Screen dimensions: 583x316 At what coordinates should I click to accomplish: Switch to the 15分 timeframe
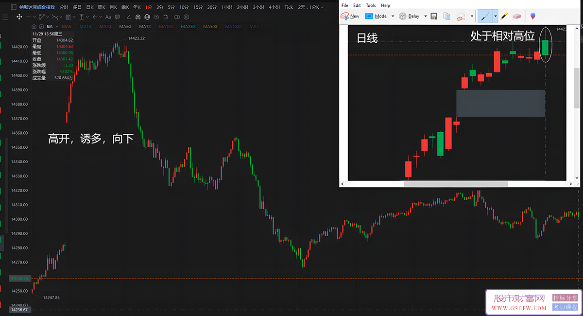pos(198,7)
